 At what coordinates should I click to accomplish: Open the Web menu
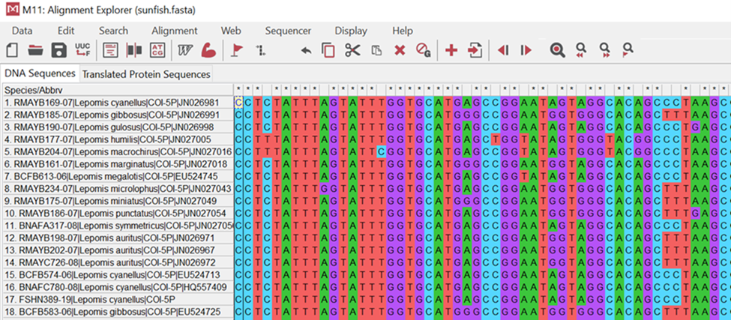point(231,31)
